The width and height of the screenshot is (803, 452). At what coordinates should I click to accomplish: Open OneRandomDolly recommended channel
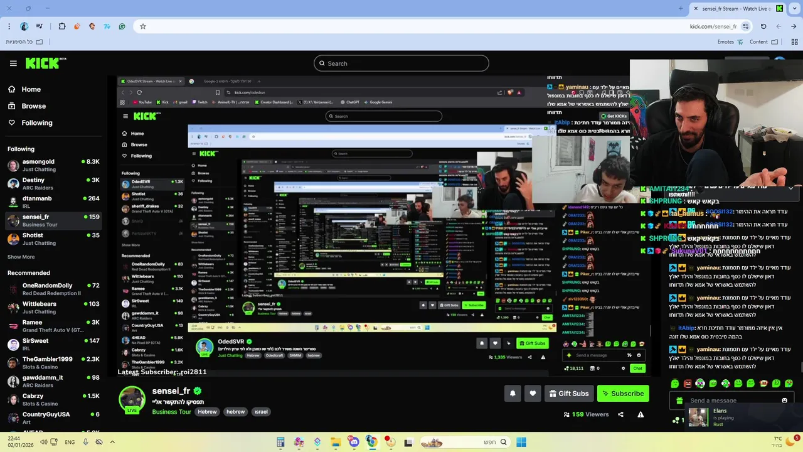(53, 289)
